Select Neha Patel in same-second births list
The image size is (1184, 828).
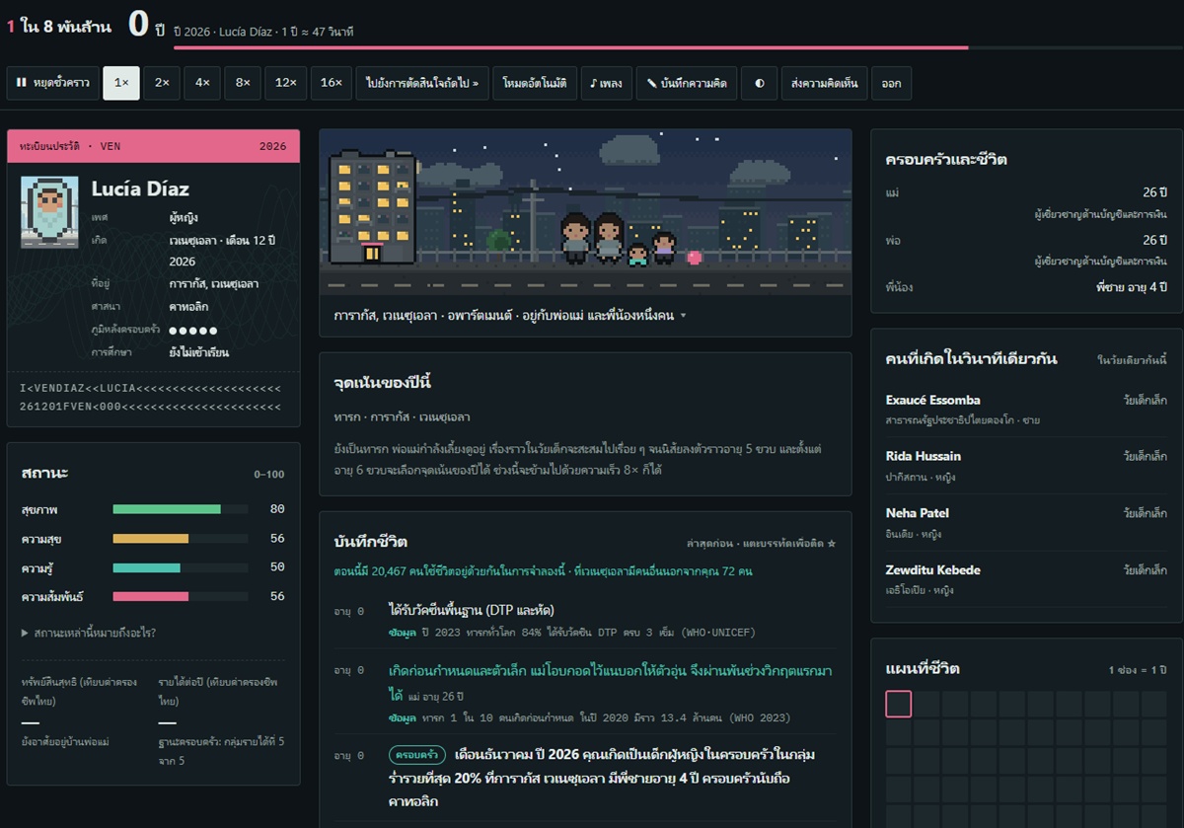tap(1026, 523)
